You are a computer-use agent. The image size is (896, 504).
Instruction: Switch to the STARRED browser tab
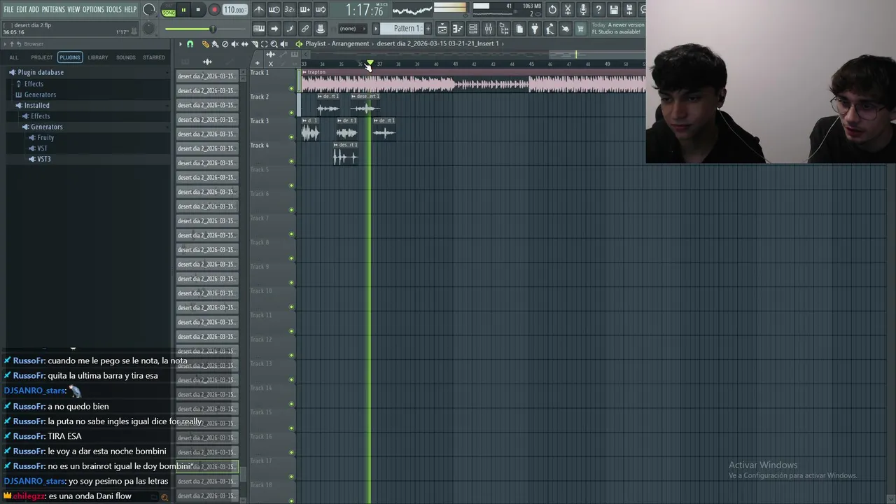pyautogui.click(x=154, y=57)
